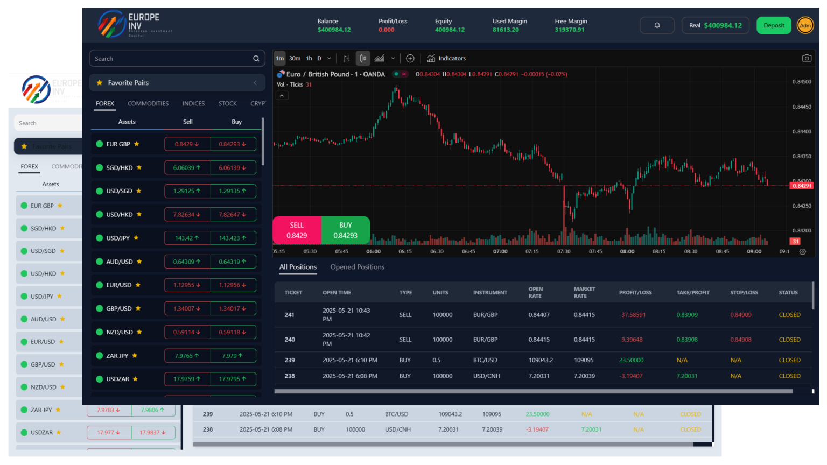This screenshot has height=465, width=827.
Task: Open the Indicators panel
Action: (x=446, y=58)
